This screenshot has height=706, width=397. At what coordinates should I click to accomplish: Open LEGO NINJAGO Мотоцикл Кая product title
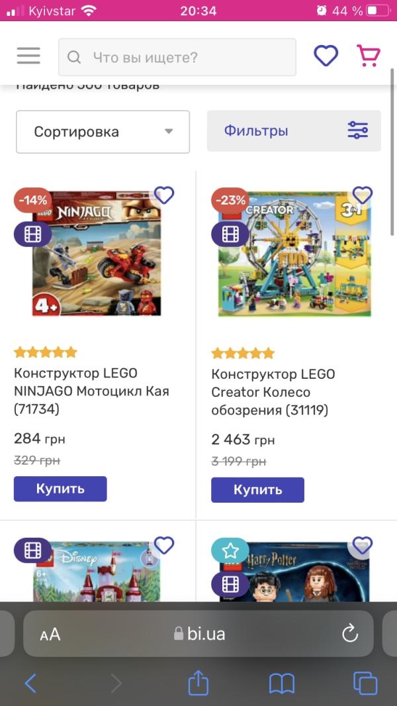[x=91, y=391]
